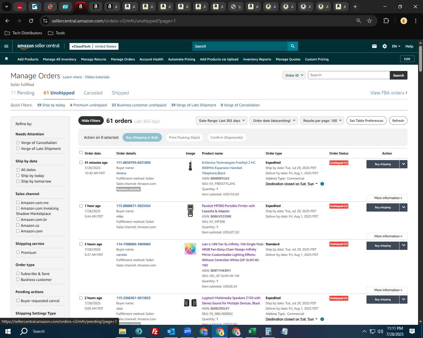Click the Hide Filters button
Image resolution: width=423 pixels, height=338 pixels.
tap(91, 120)
